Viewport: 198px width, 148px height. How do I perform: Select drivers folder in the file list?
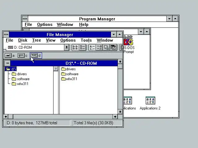(x=68, y=69)
